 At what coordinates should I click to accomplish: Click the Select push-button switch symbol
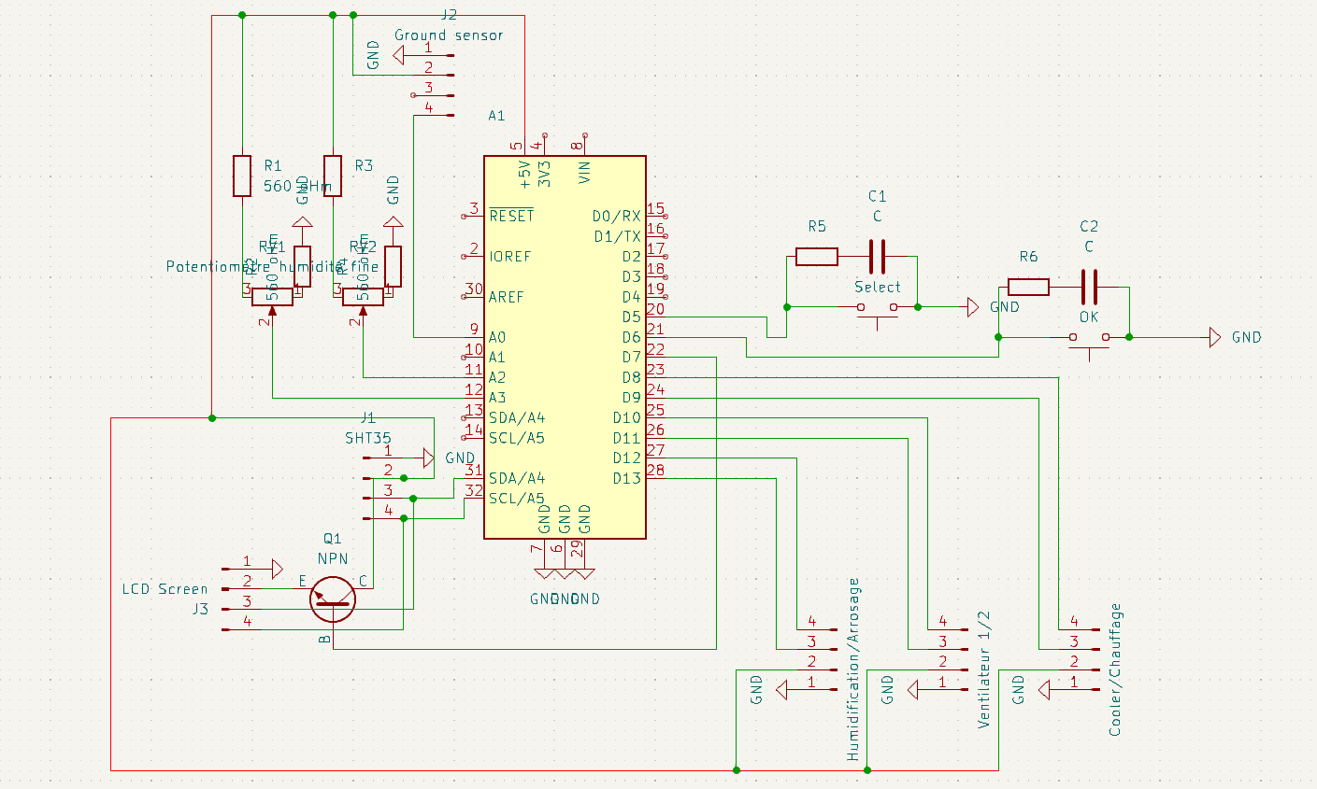878,314
